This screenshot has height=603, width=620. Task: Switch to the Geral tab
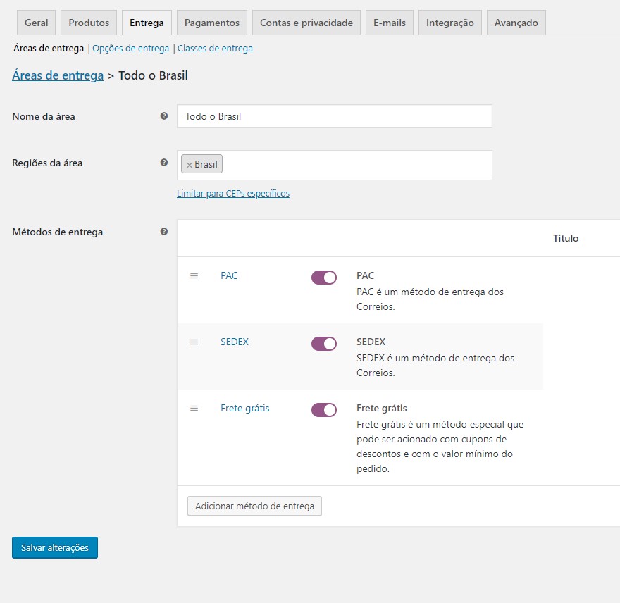[x=37, y=23]
